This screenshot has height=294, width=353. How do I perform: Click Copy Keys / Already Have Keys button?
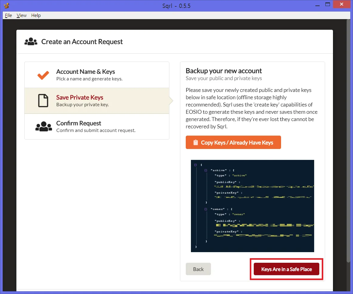[233, 142]
